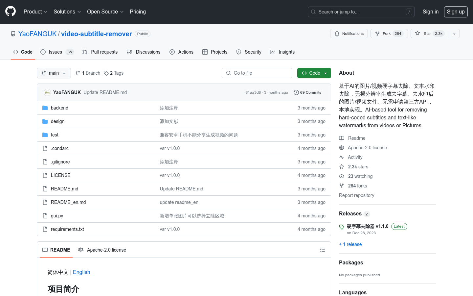Click YaoFANGUK avatar in commit row
This screenshot has height=296, width=473.
pyautogui.click(x=47, y=92)
